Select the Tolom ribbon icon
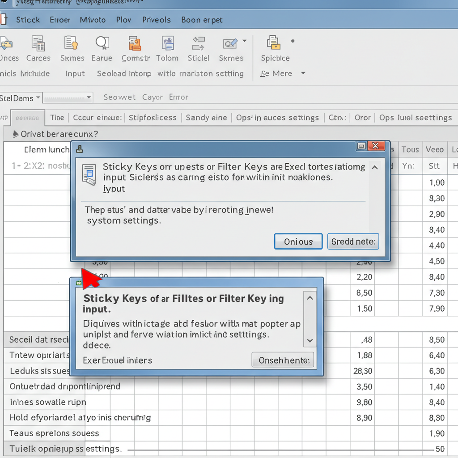 168,43
